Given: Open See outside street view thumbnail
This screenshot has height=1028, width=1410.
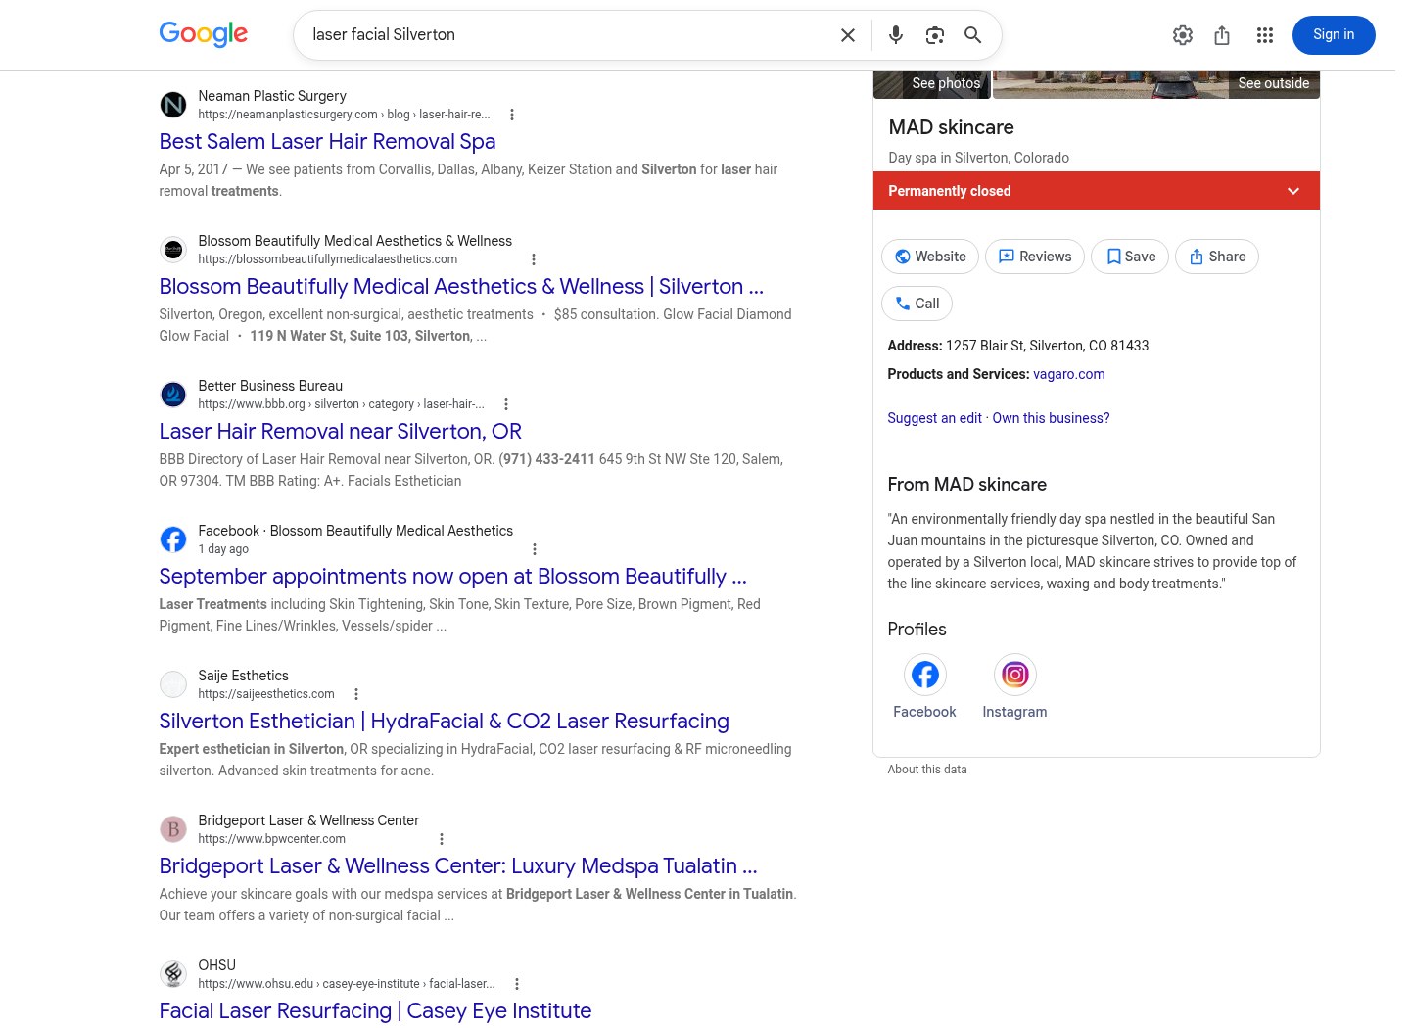Looking at the screenshot, I should (1156, 84).
